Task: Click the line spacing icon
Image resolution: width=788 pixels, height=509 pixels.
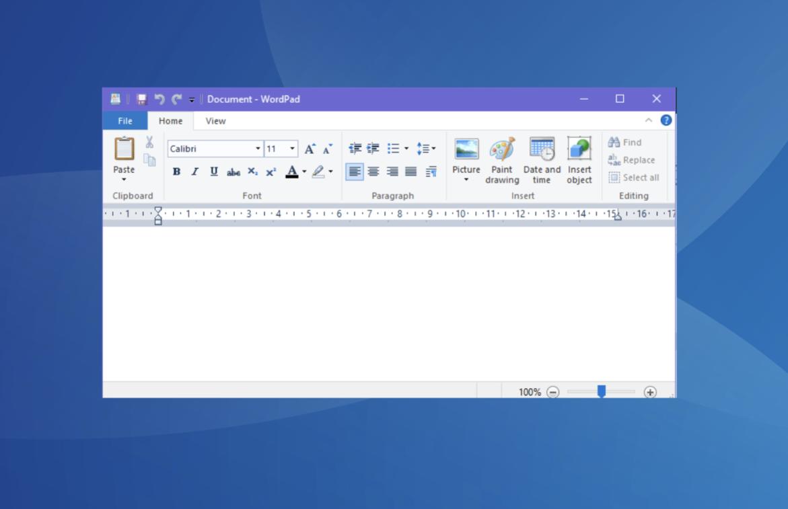Action: (423, 149)
